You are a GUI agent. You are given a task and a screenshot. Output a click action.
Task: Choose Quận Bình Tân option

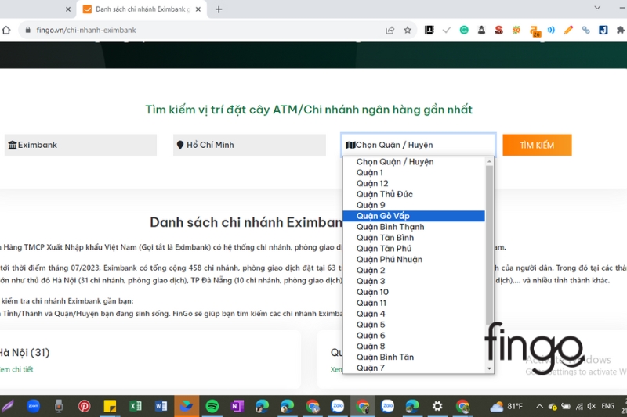[414, 357]
